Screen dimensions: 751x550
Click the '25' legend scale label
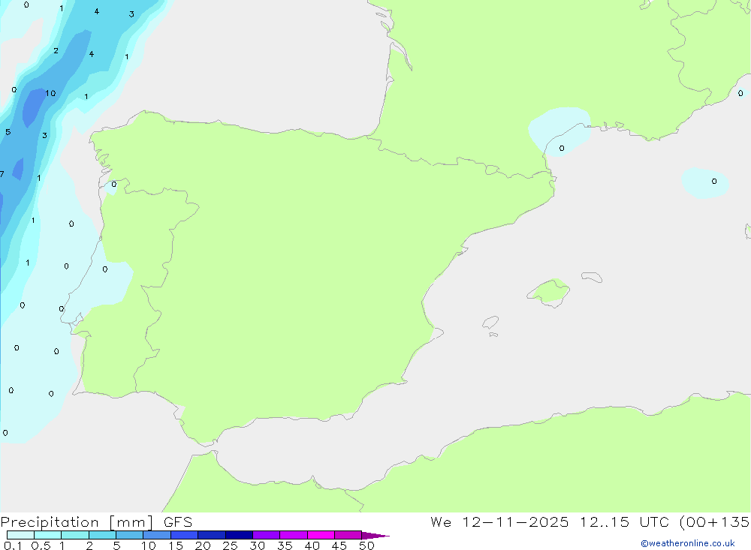(230, 545)
